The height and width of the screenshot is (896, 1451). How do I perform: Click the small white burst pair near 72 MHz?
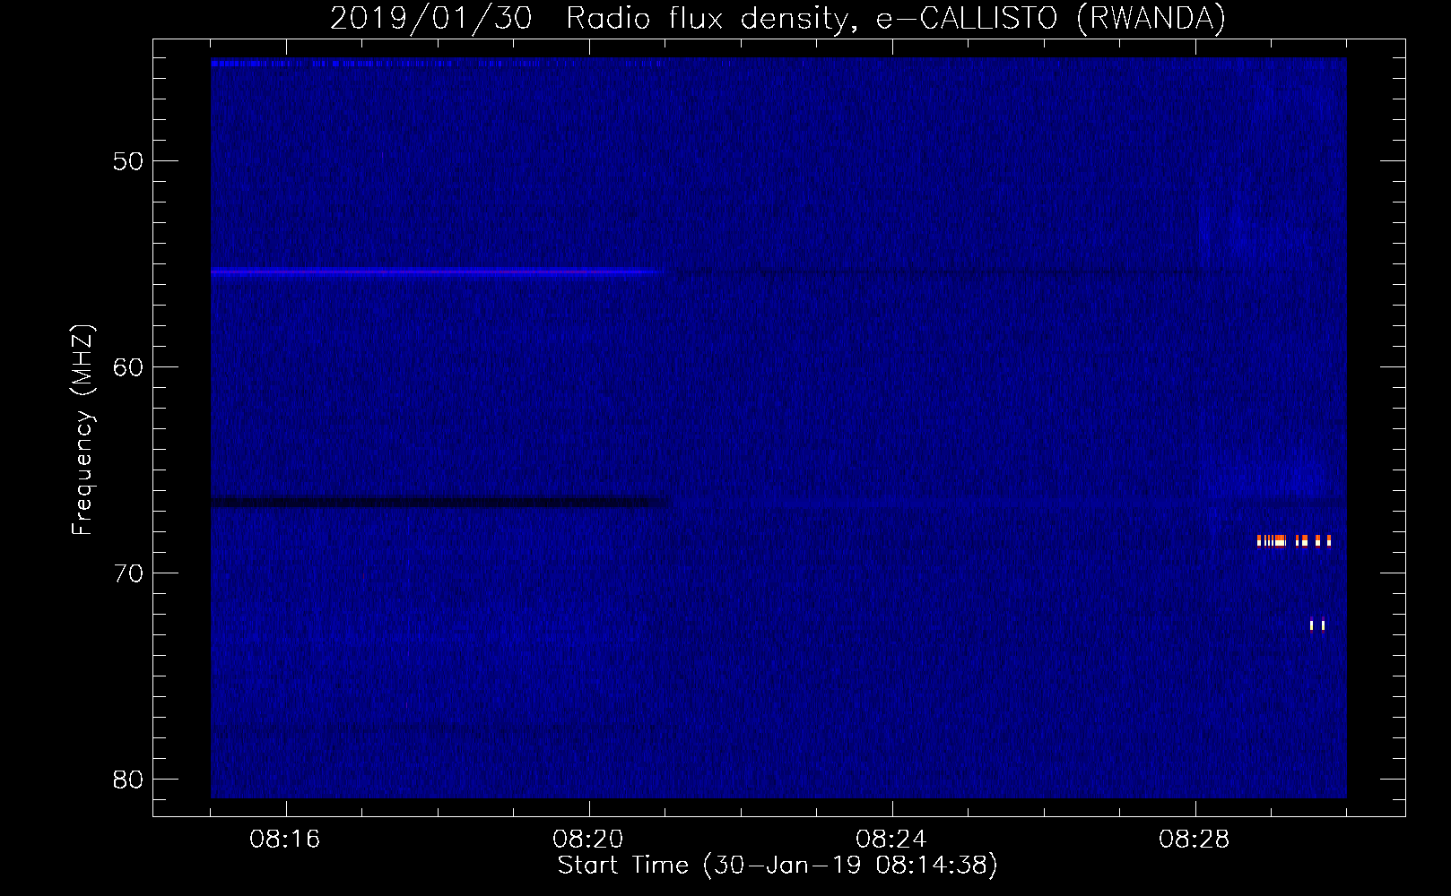click(1316, 625)
